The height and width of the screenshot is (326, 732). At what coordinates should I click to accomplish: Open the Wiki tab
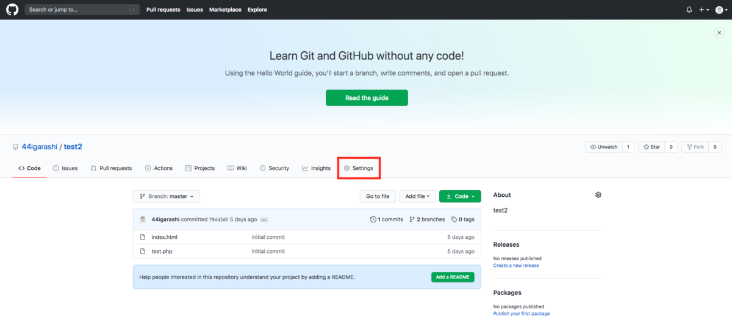(237, 168)
